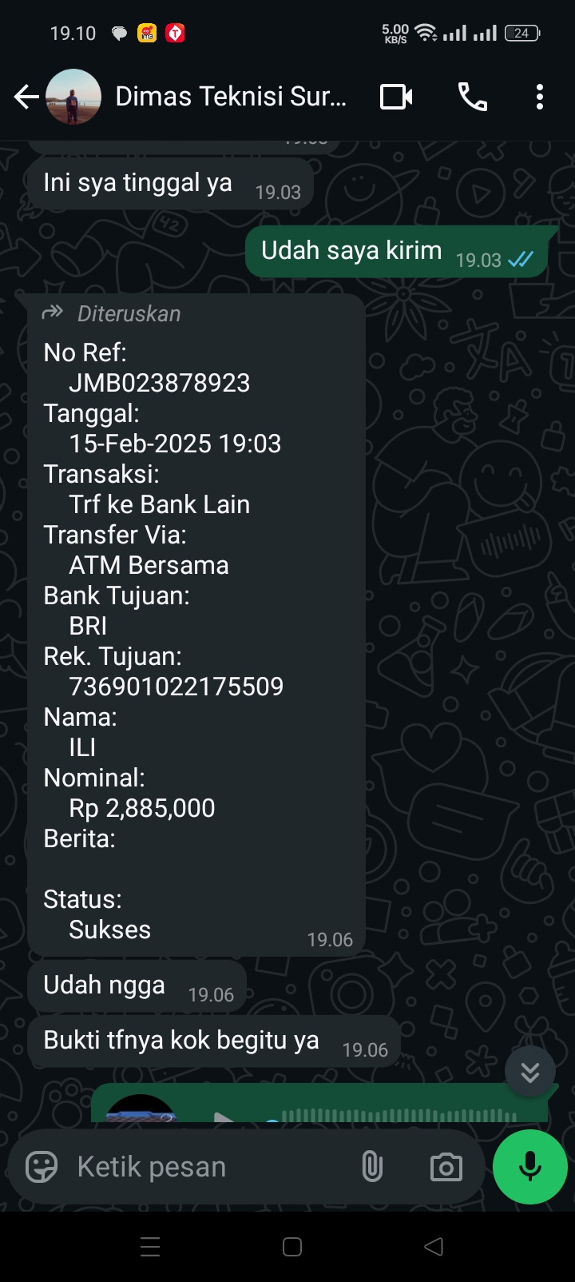Start a voice call with Dimas
The width and height of the screenshot is (575, 1282).
coord(472,98)
